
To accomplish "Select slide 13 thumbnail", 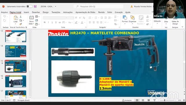I will [15, 36].
